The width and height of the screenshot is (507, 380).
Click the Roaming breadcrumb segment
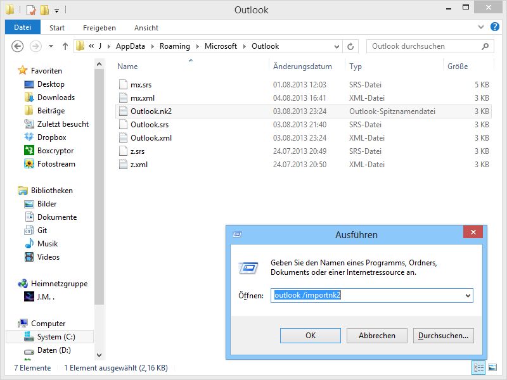coord(175,46)
